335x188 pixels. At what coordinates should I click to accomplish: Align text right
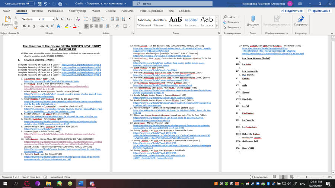click(x=96, y=26)
